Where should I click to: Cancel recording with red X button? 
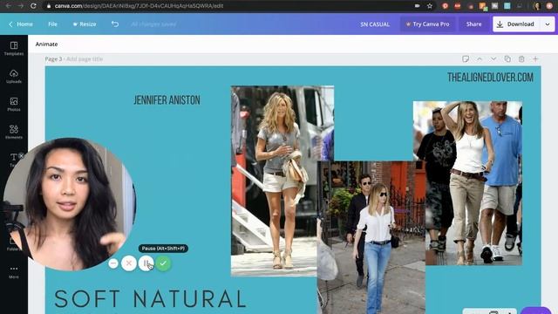(129, 263)
